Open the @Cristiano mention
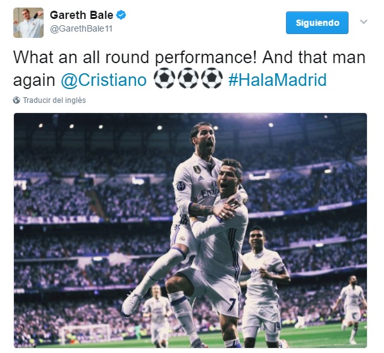The image size is (384, 353). pos(104,80)
